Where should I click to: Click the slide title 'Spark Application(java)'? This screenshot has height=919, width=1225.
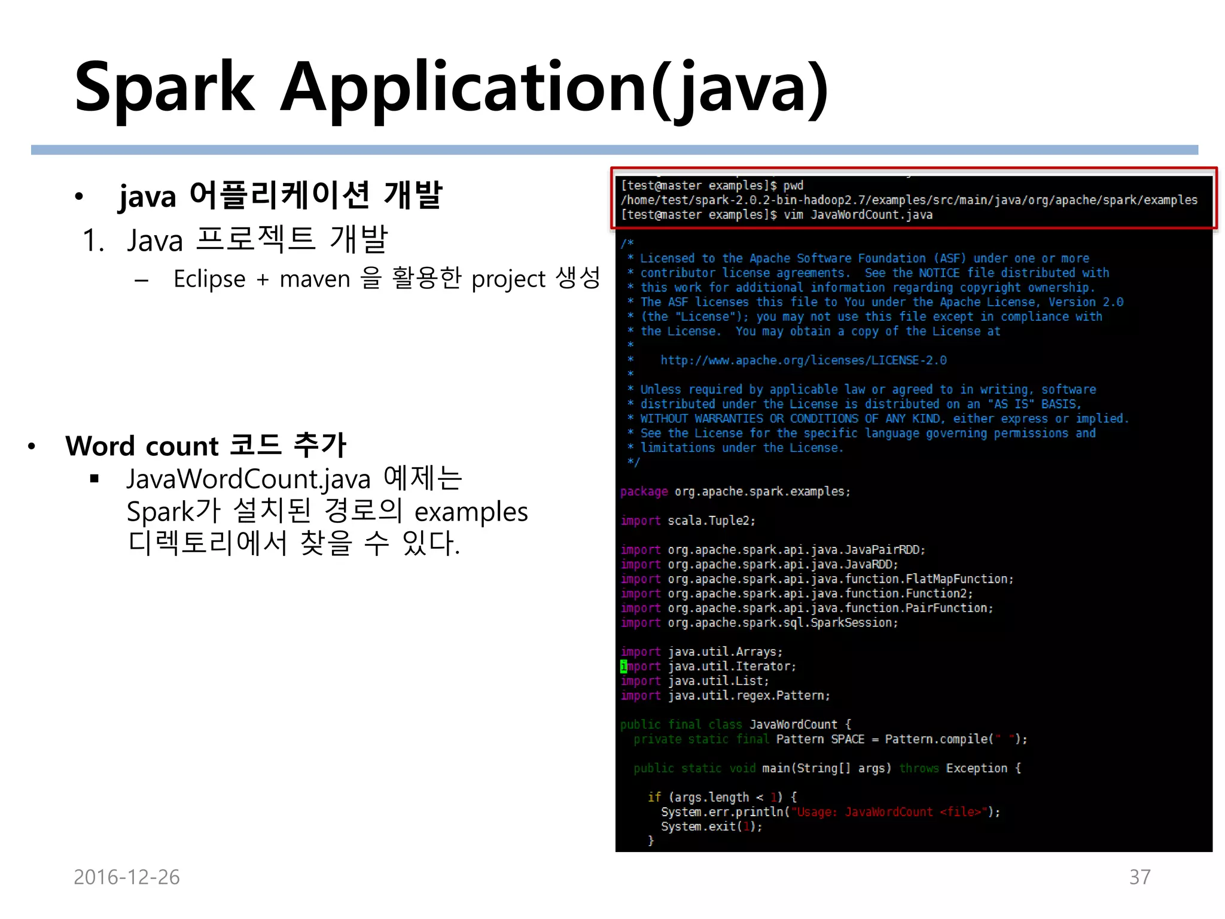point(452,88)
